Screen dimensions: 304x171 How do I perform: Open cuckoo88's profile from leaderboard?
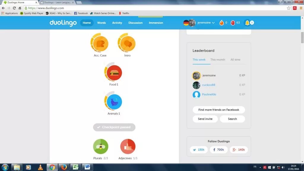208,85
